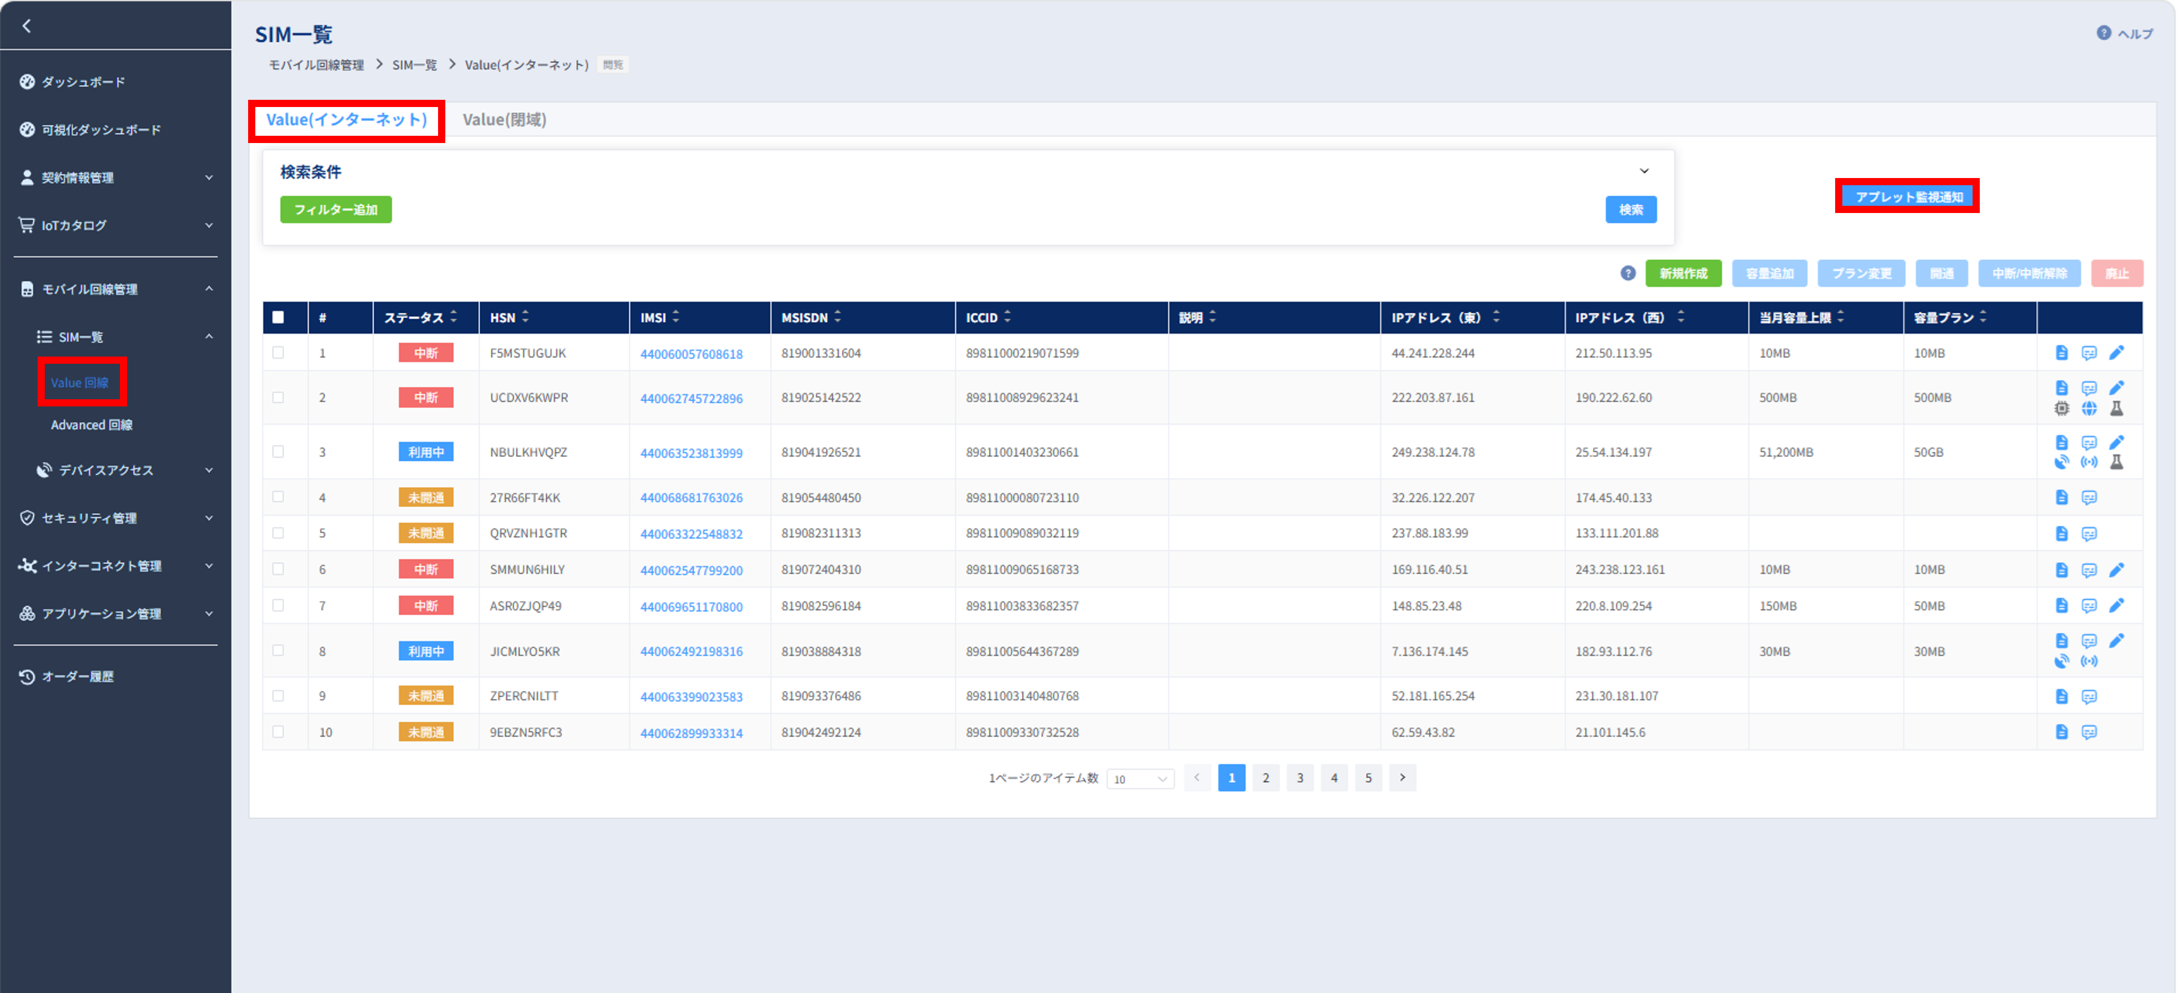Click the pencil icon in row SMMUN6HILY

[2116, 570]
